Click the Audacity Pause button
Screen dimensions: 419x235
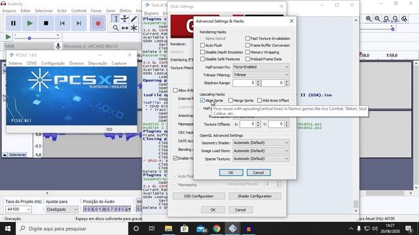(x=13, y=23)
